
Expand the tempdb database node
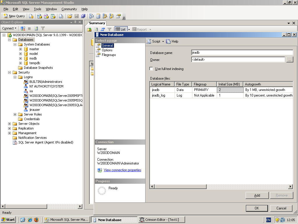(21, 63)
